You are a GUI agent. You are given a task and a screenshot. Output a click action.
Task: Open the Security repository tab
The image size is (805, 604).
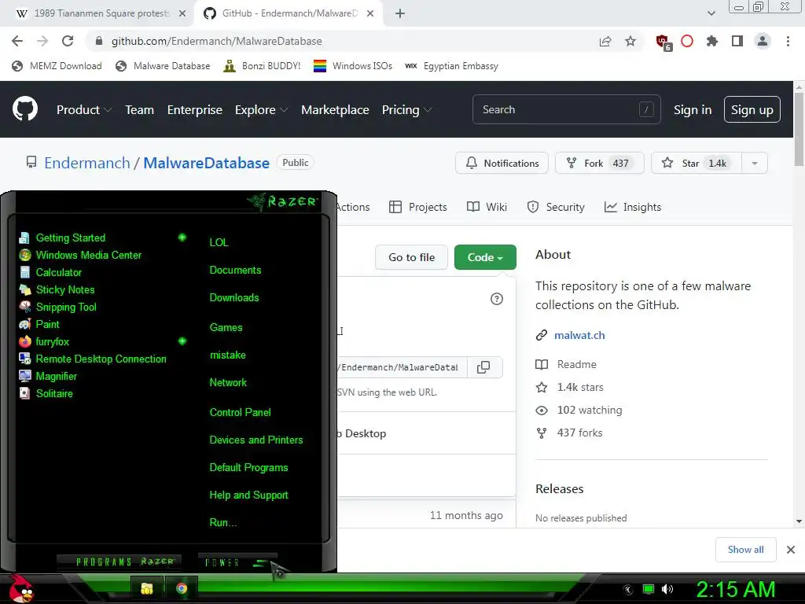[556, 207]
